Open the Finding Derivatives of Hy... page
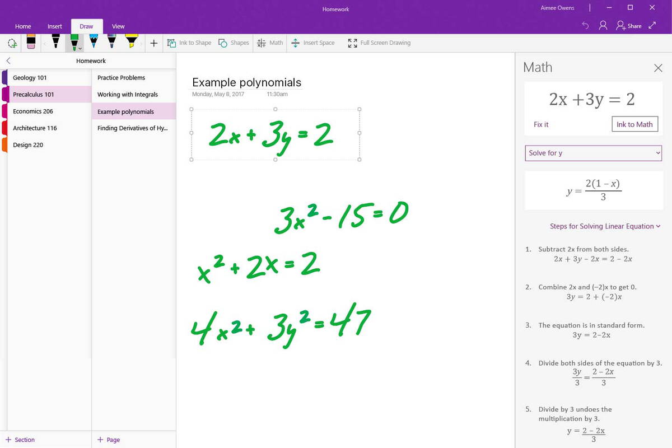Screen dimensions: 672x448 tap(133, 128)
